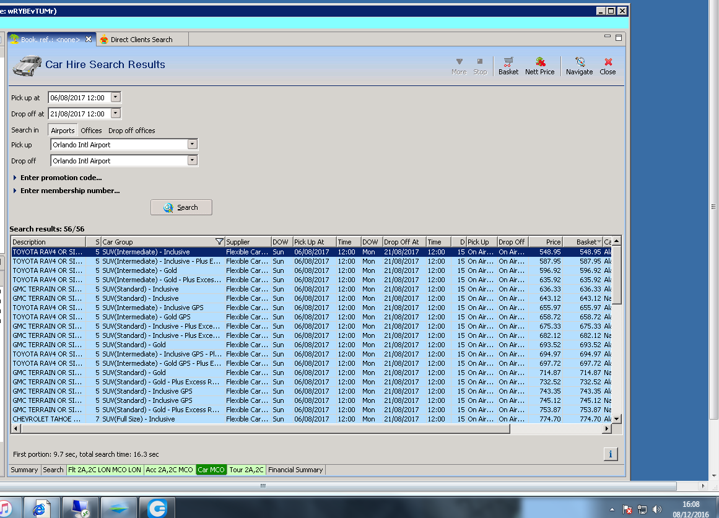The height and width of the screenshot is (518, 719).
Task: Click the Action Center flag tray icon
Action: click(627, 509)
